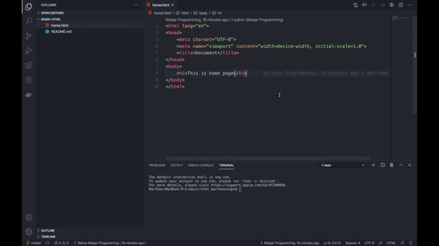
Task: Select the home.html editor tab
Action: pyautogui.click(x=161, y=5)
